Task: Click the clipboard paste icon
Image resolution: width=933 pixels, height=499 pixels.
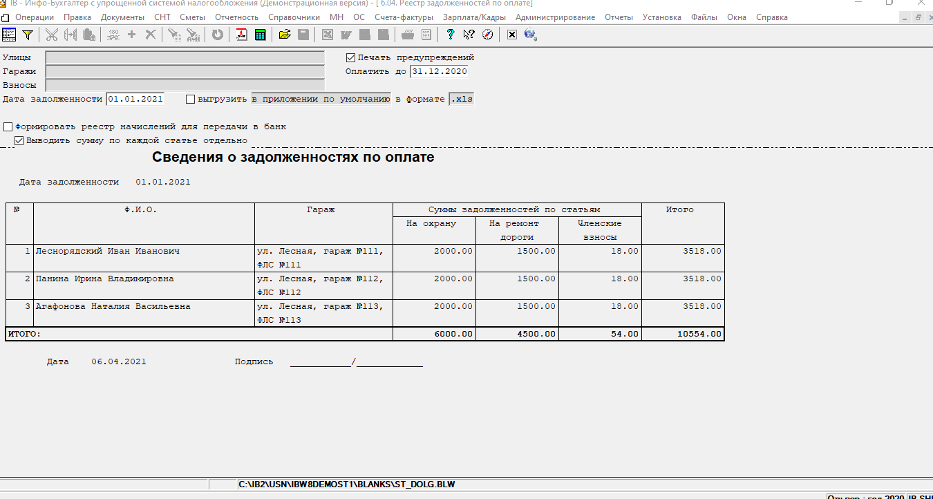Action: tap(89, 34)
